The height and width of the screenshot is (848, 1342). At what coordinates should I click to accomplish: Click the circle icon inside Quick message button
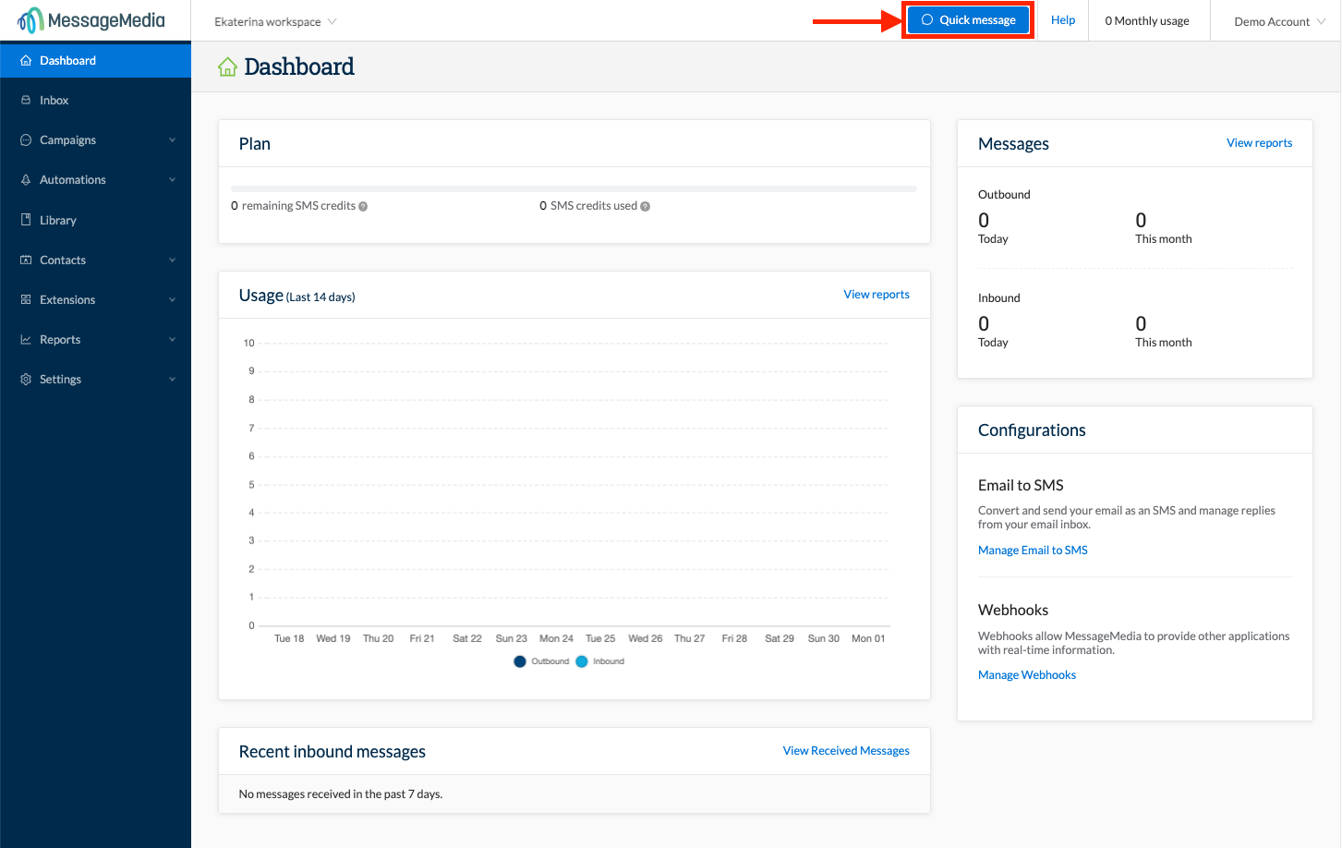(927, 19)
